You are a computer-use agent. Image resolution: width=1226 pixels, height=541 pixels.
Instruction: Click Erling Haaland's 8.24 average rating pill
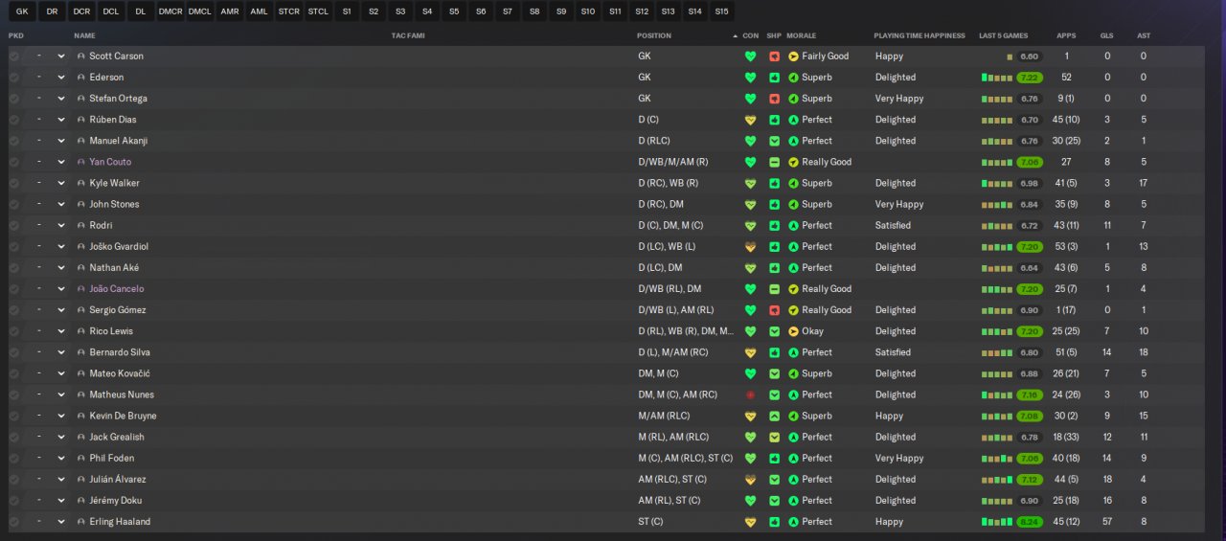[1030, 522]
